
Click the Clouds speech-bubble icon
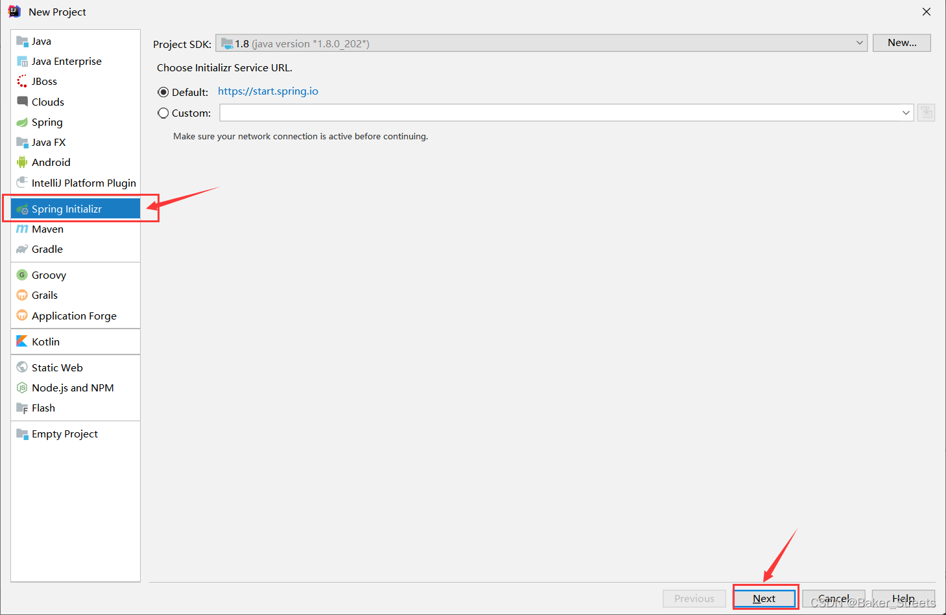click(22, 102)
